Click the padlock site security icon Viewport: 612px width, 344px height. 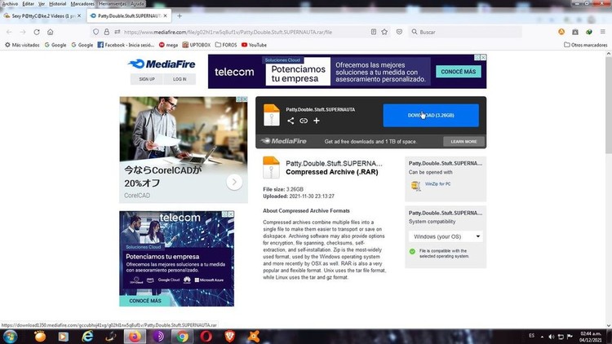coord(107,32)
